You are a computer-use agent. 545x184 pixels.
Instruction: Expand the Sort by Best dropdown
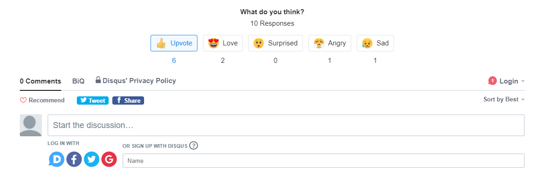pyautogui.click(x=504, y=100)
